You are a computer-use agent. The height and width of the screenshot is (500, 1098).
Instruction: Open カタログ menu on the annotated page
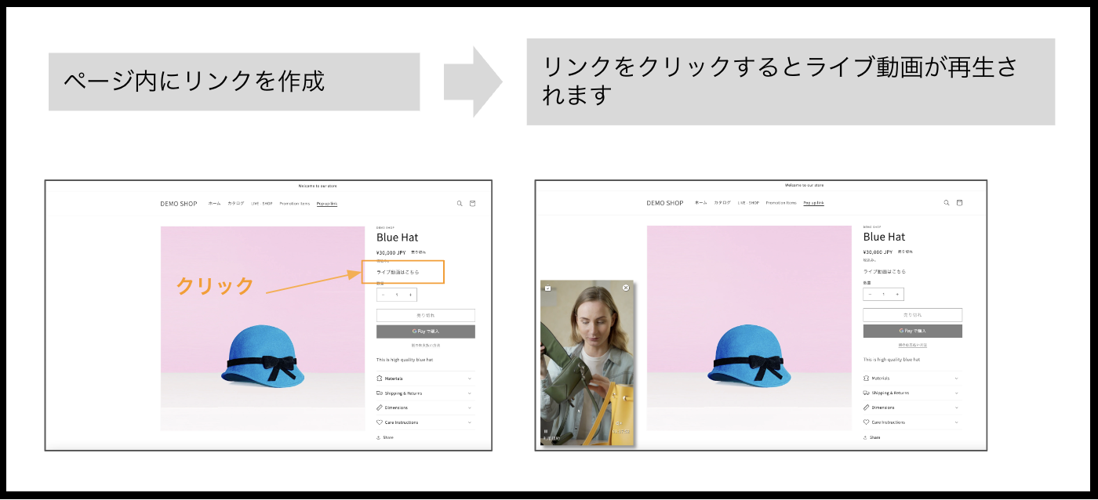tap(236, 204)
